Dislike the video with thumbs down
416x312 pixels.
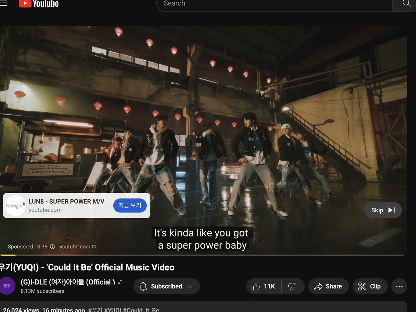[x=293, y=286]
